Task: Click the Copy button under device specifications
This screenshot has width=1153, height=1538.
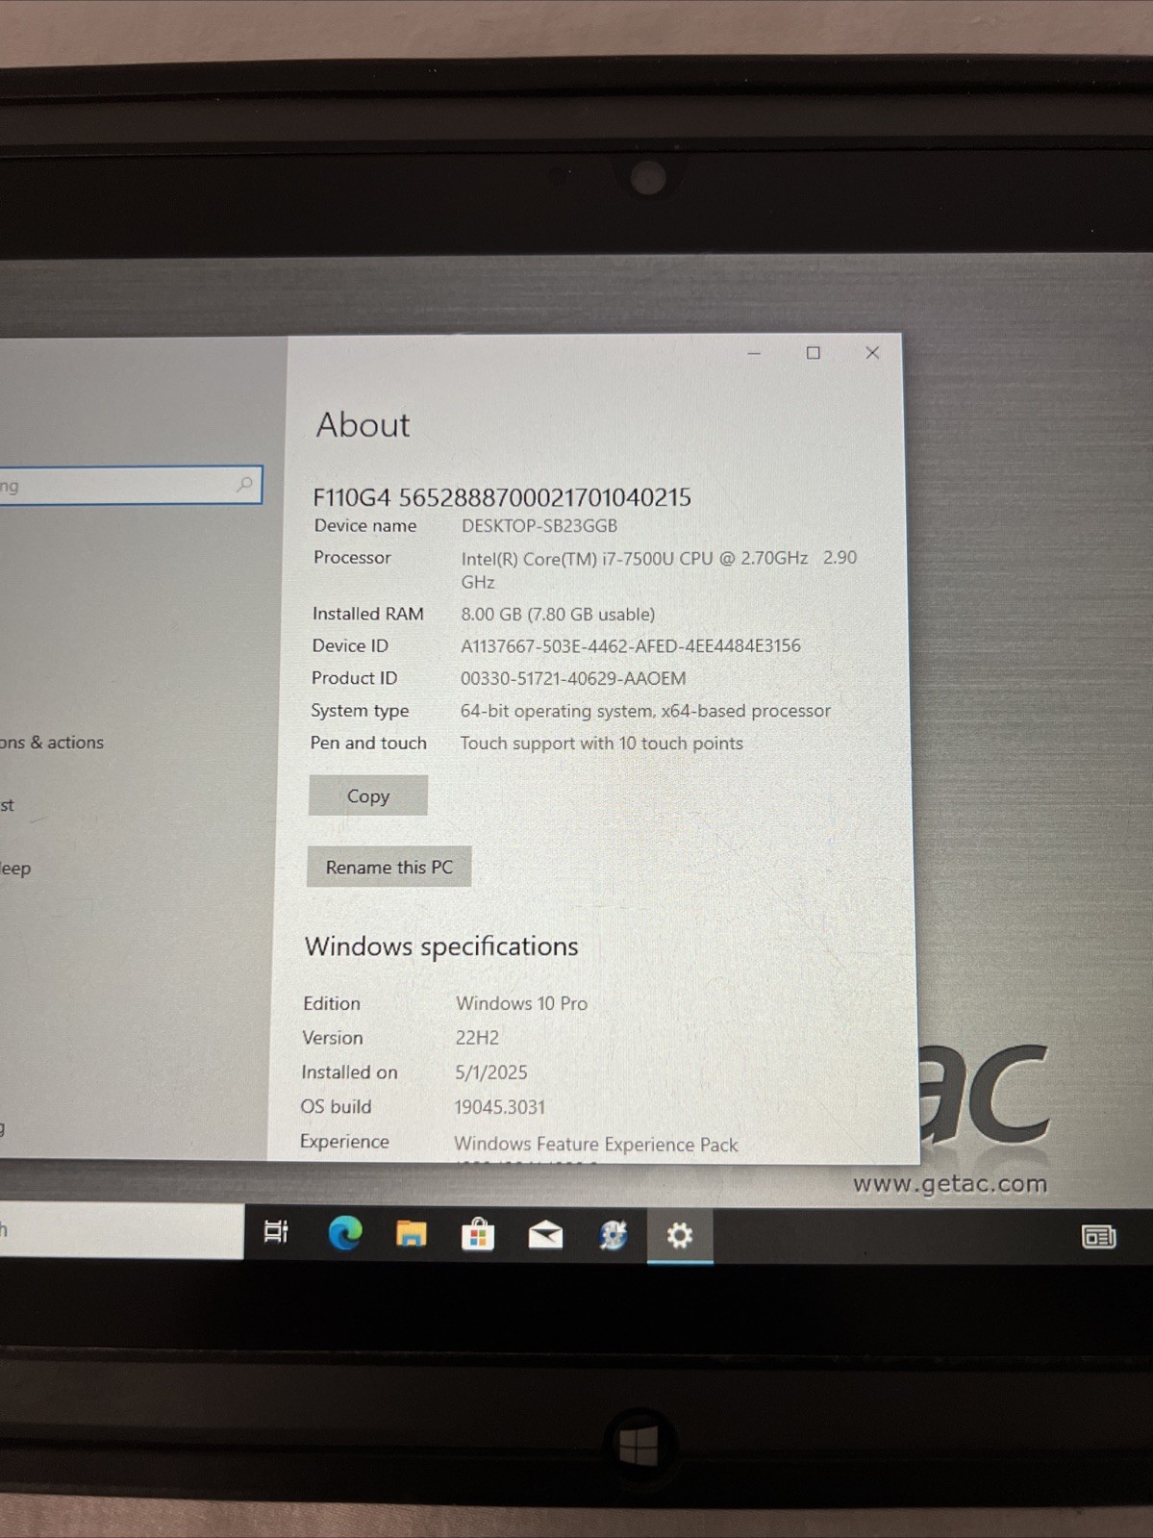Action: [368, 795]
